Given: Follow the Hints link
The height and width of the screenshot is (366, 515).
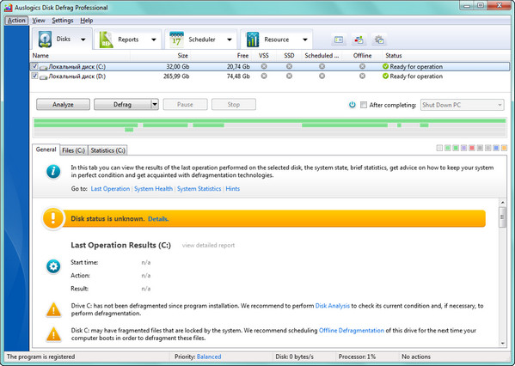Looking at the screenshot, I should click(232, 189).
